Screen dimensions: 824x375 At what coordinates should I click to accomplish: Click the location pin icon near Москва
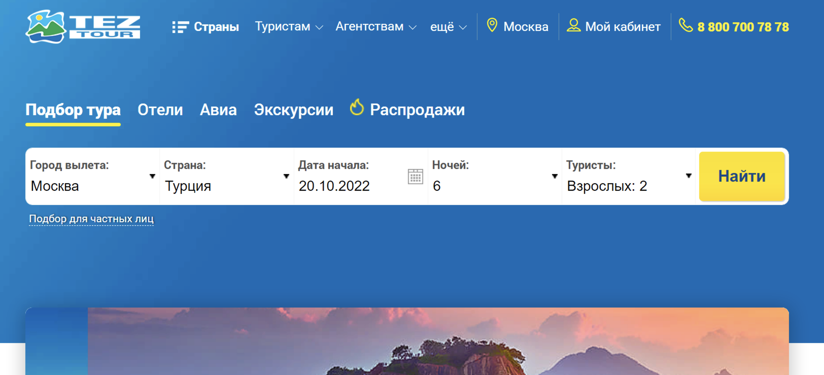click(x=492, y=25)
